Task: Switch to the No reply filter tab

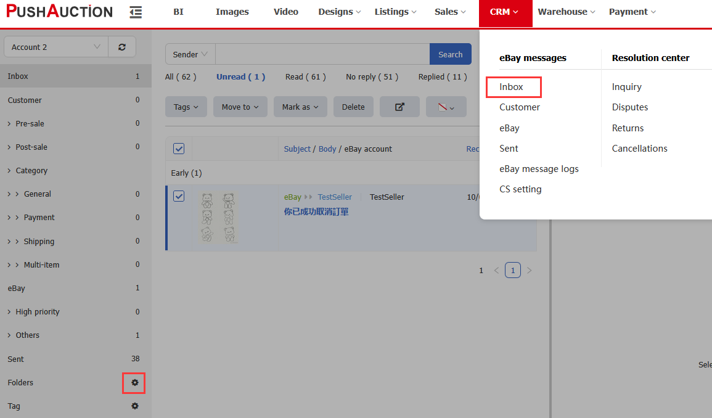Action: tap(372, 77)
